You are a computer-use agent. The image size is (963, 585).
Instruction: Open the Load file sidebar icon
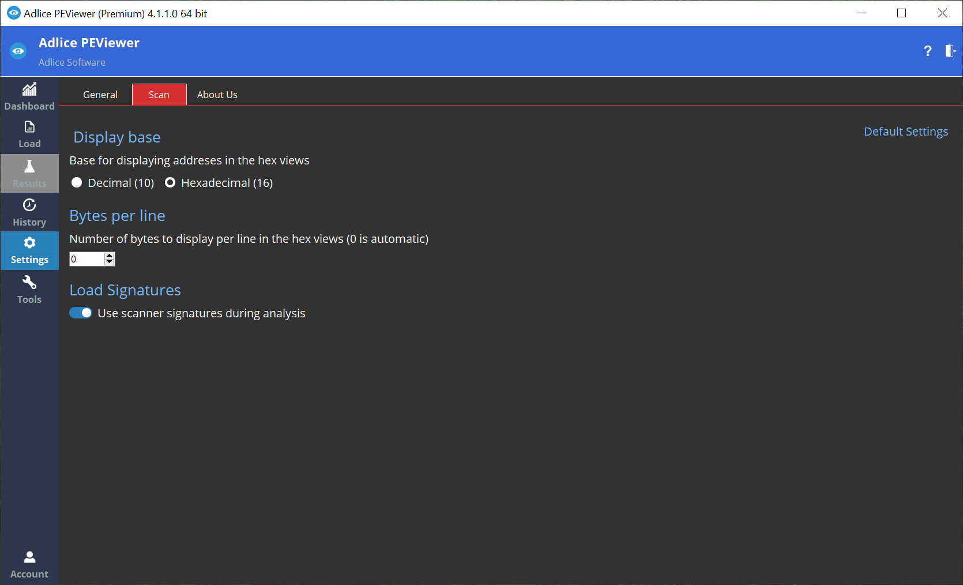pos(29,127)
